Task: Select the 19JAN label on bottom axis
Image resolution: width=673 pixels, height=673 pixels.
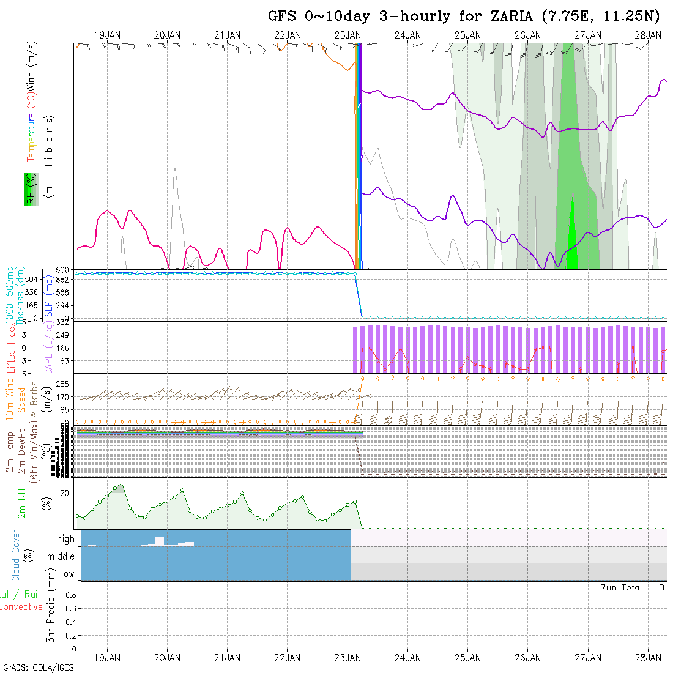Action: click(108, 658)
